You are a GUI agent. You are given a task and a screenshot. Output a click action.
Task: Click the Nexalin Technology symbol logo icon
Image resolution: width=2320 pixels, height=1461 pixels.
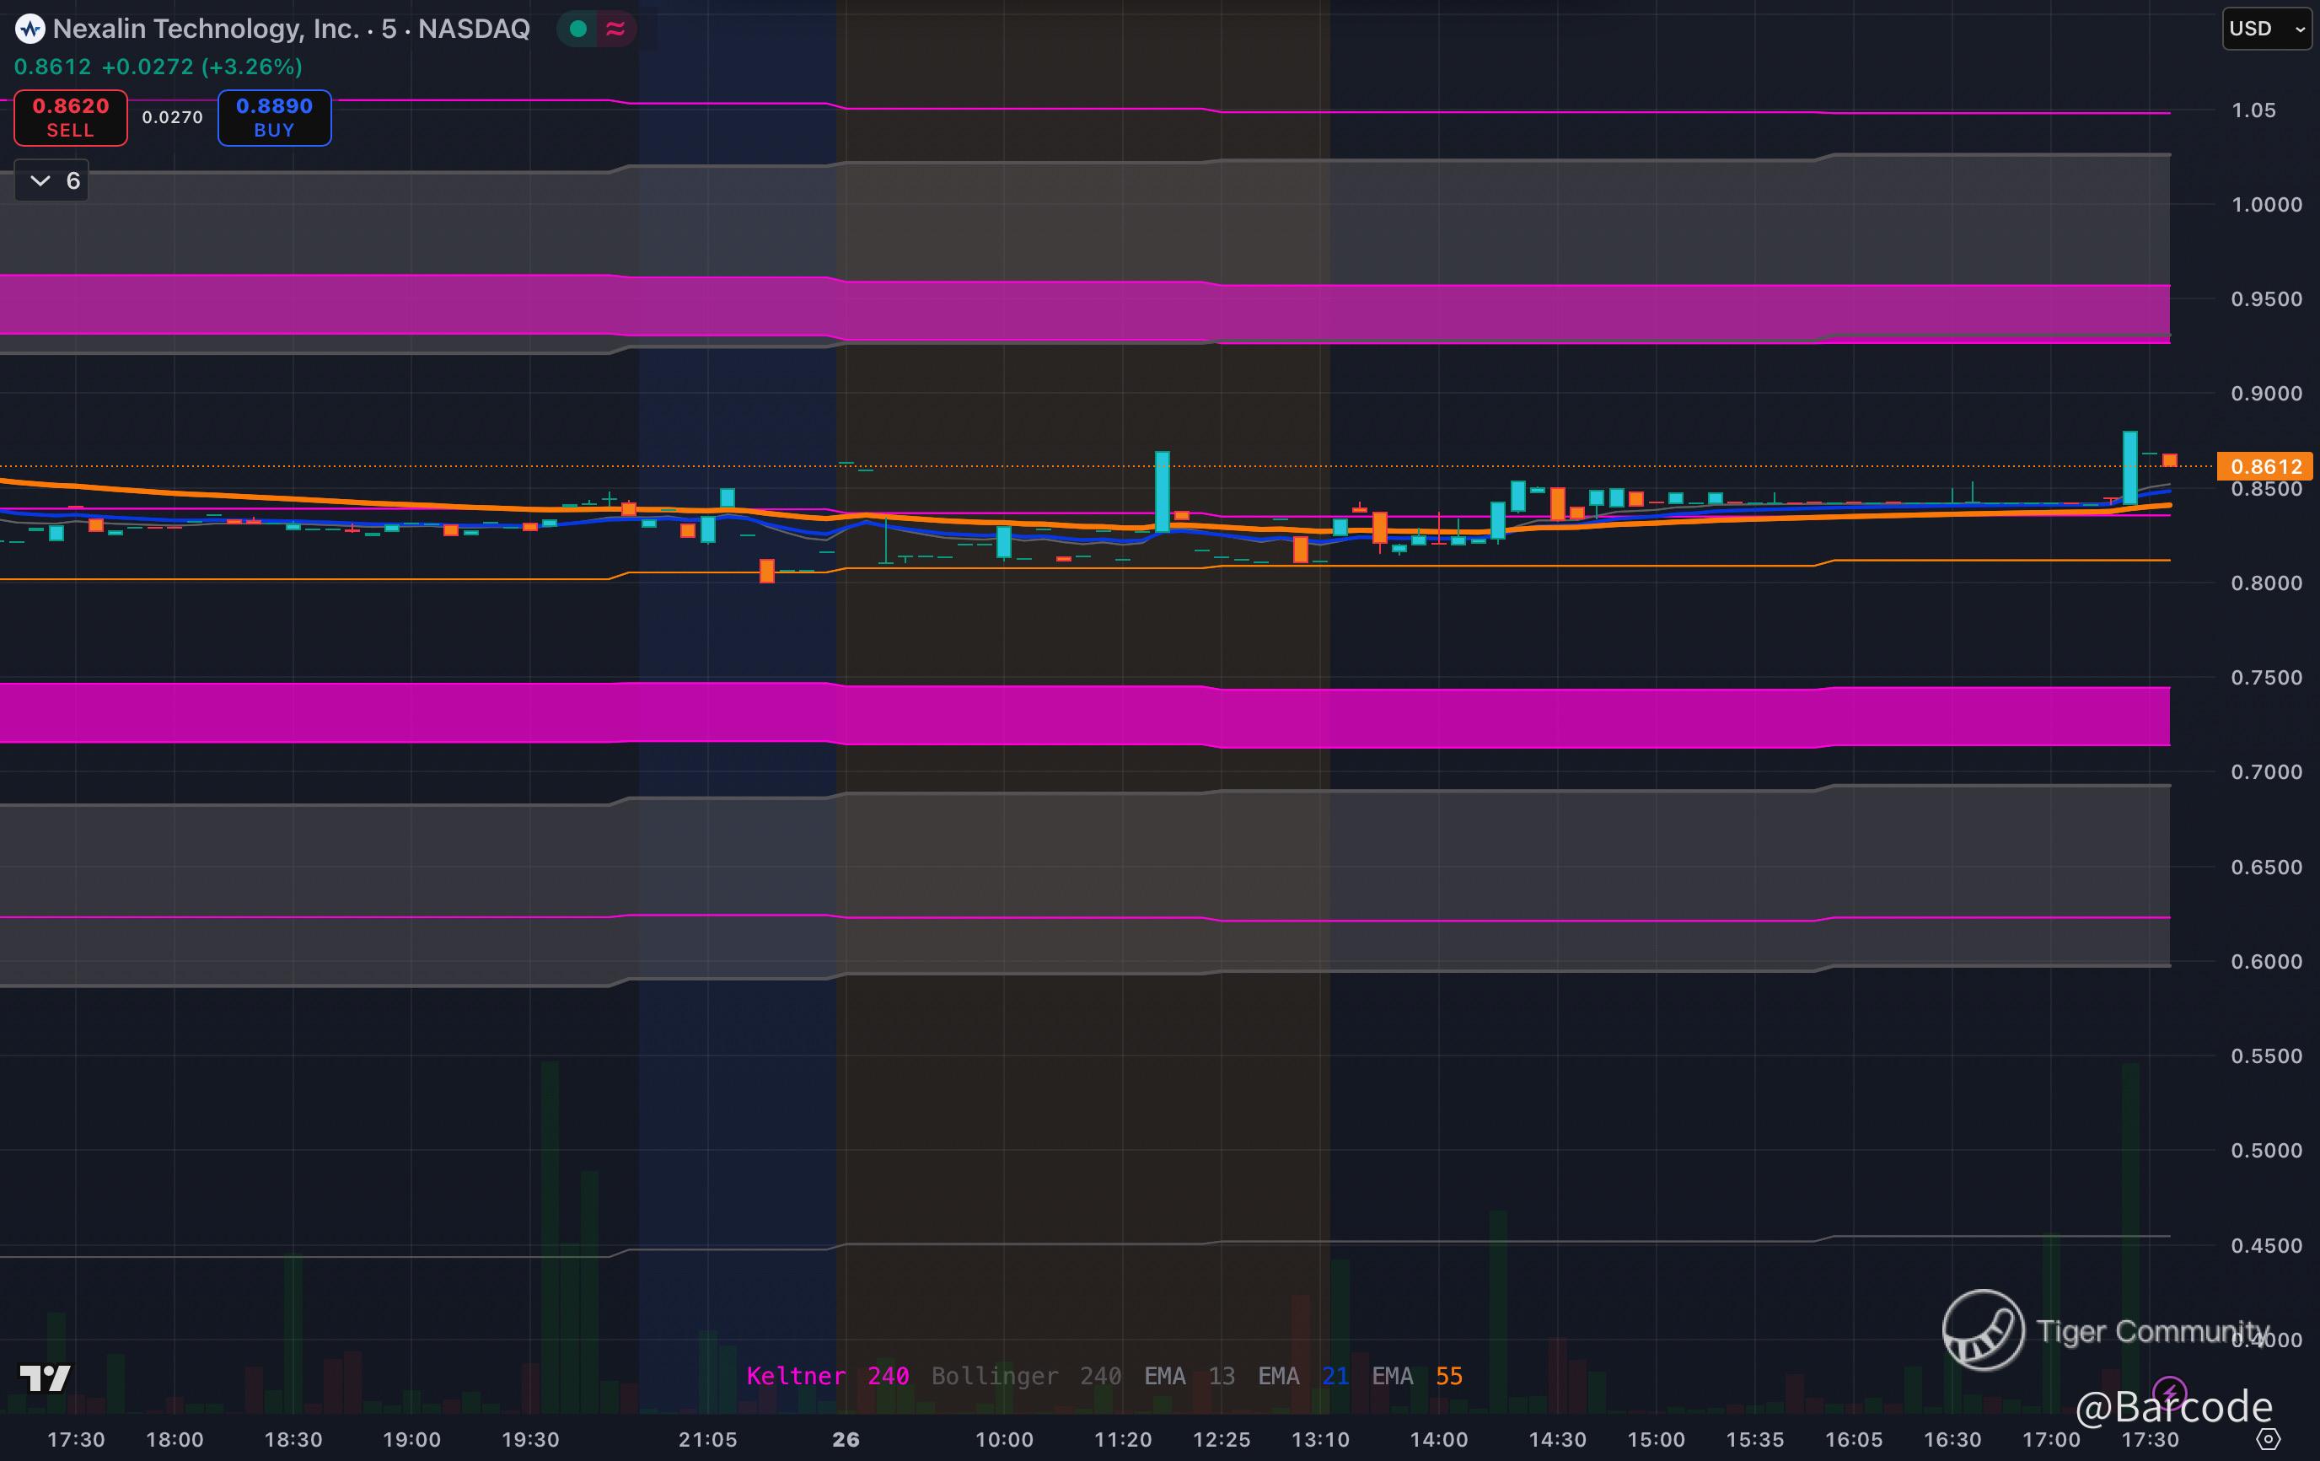[30, 29]
